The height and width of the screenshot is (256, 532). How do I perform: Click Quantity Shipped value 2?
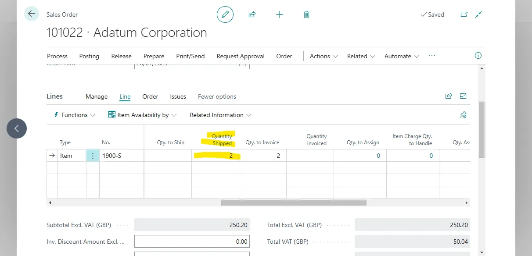coord(215,156)
